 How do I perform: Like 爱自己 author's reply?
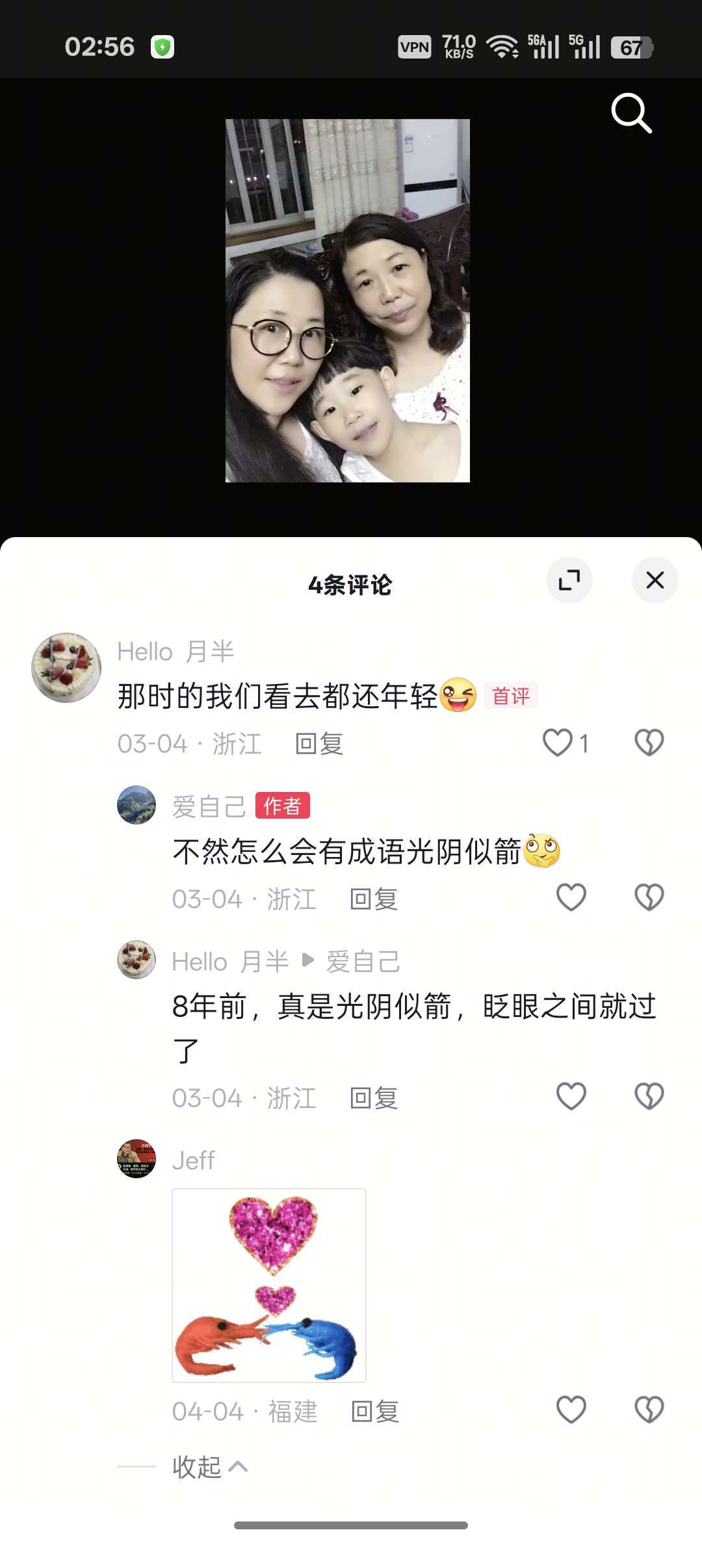point(571,897)
